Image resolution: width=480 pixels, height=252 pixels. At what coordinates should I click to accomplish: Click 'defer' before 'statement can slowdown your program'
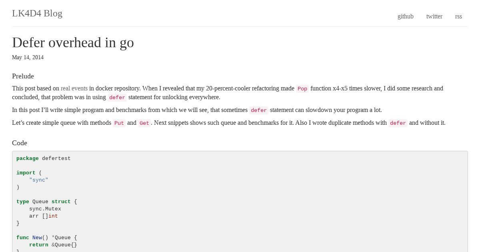click(259, 110)
